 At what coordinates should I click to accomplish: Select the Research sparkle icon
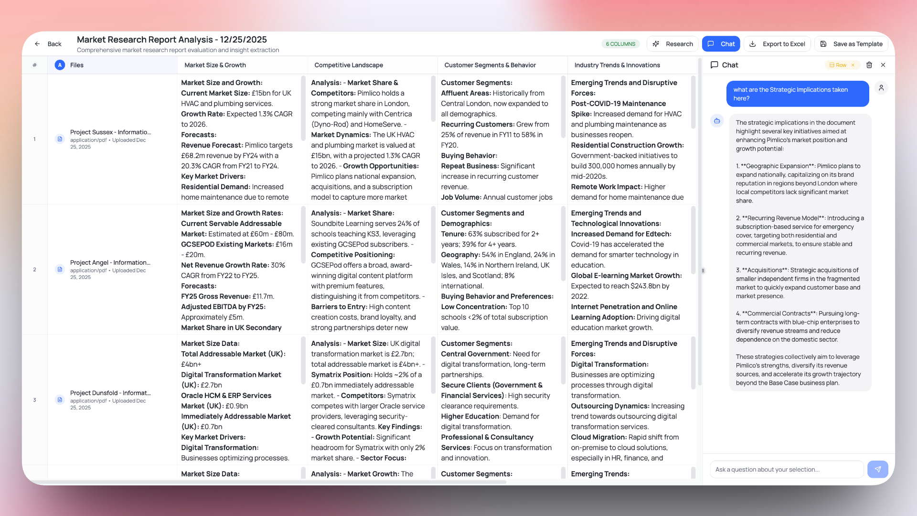coord(656,43)
